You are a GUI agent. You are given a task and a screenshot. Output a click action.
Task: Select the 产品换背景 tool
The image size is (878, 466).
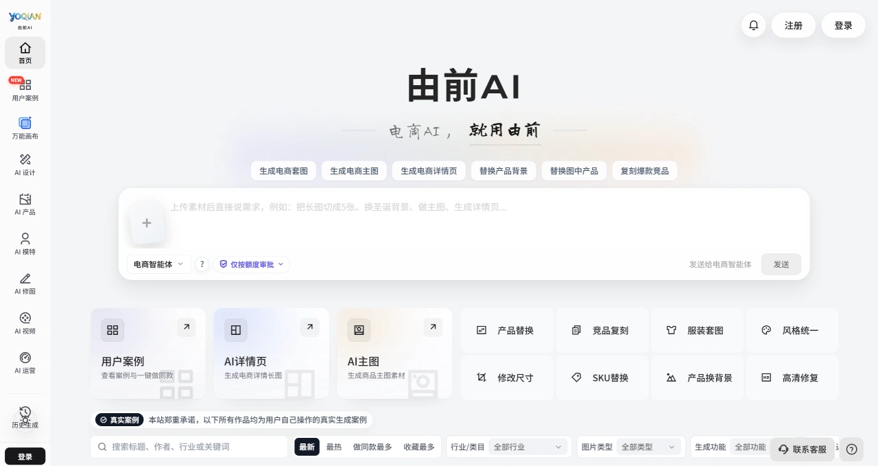point(697,377)
